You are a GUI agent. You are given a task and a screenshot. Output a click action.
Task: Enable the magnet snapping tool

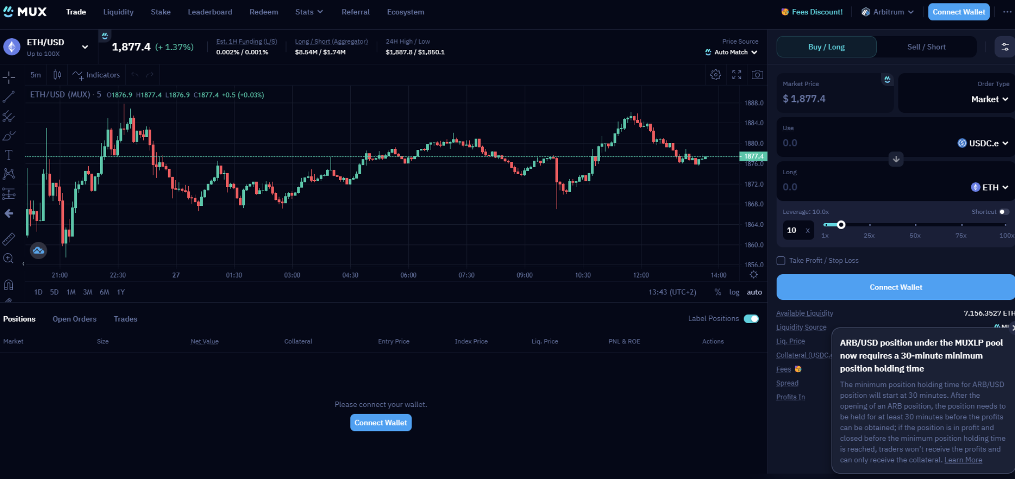point(9,286)
